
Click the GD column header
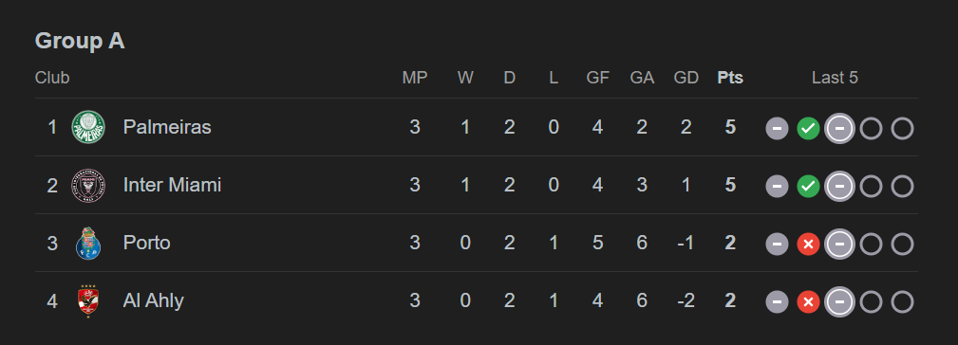click(x=686, y=78)
